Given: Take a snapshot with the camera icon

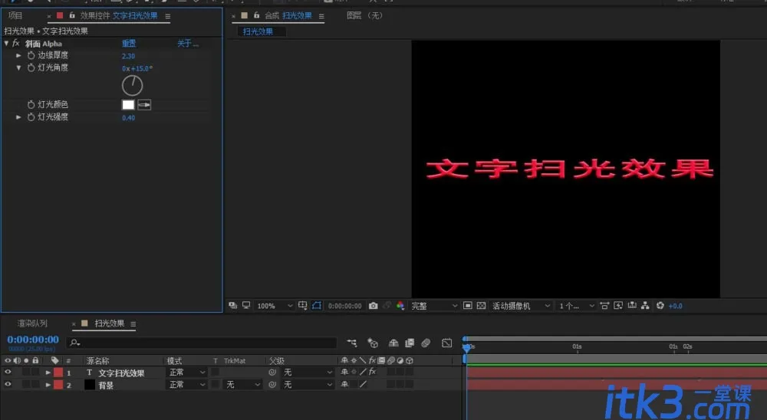Looking at the screenshot, I should [374, 306].
